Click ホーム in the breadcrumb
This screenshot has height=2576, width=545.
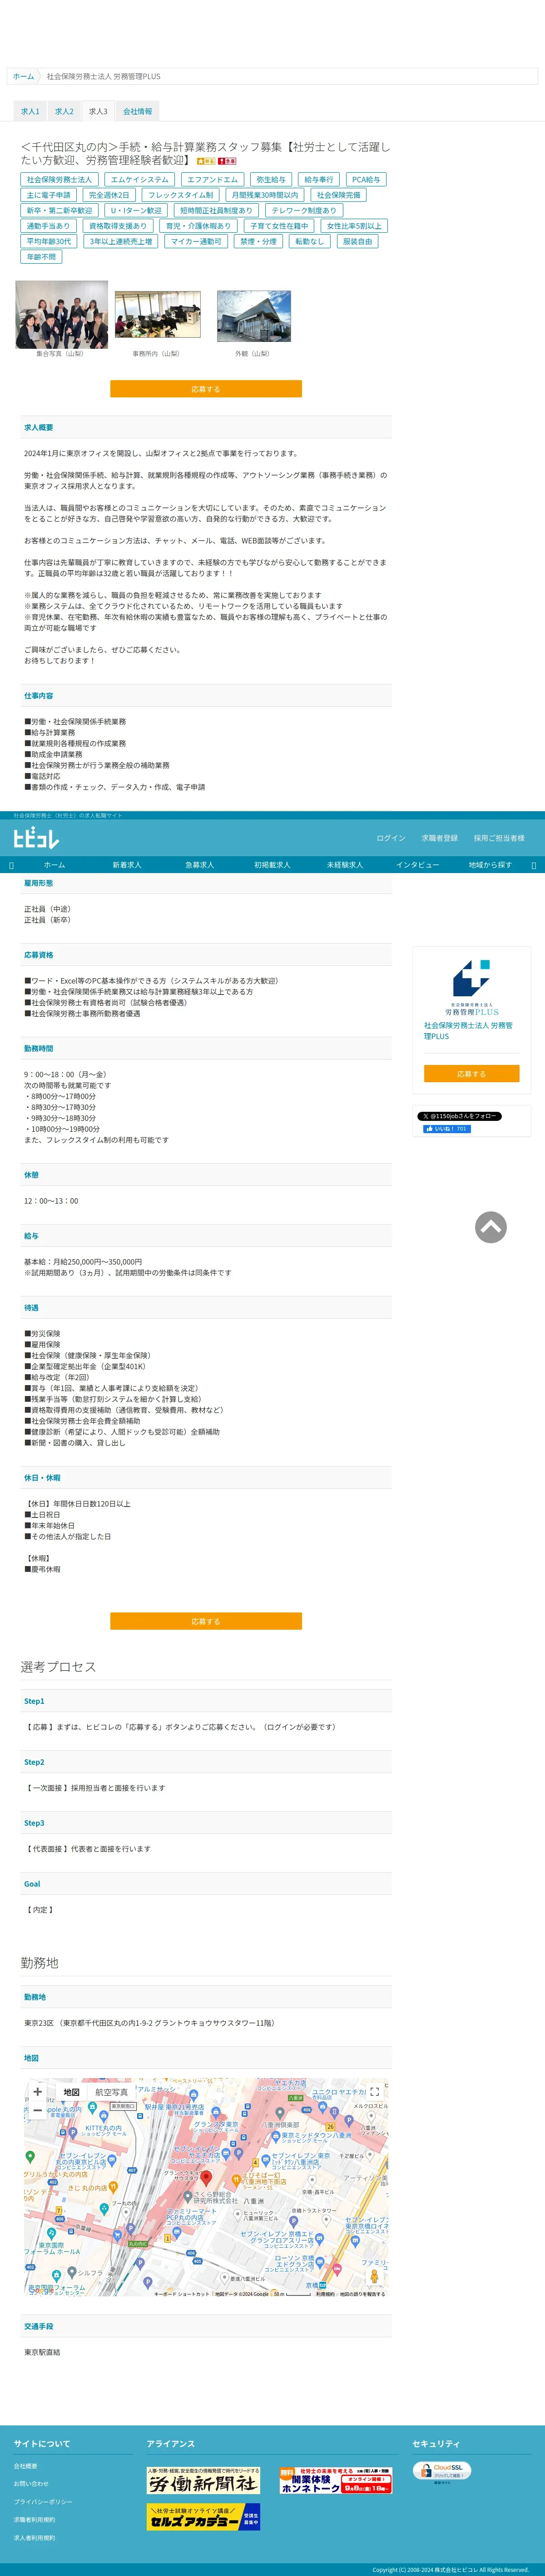click(x=23, y=76)
